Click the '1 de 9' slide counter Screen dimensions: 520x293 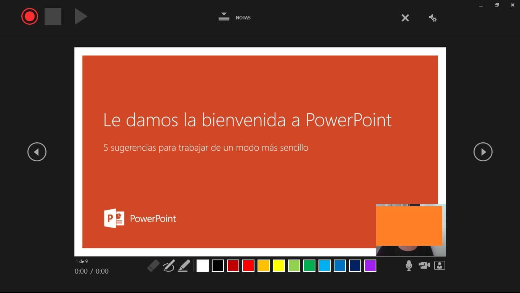(x=82, y=261)
